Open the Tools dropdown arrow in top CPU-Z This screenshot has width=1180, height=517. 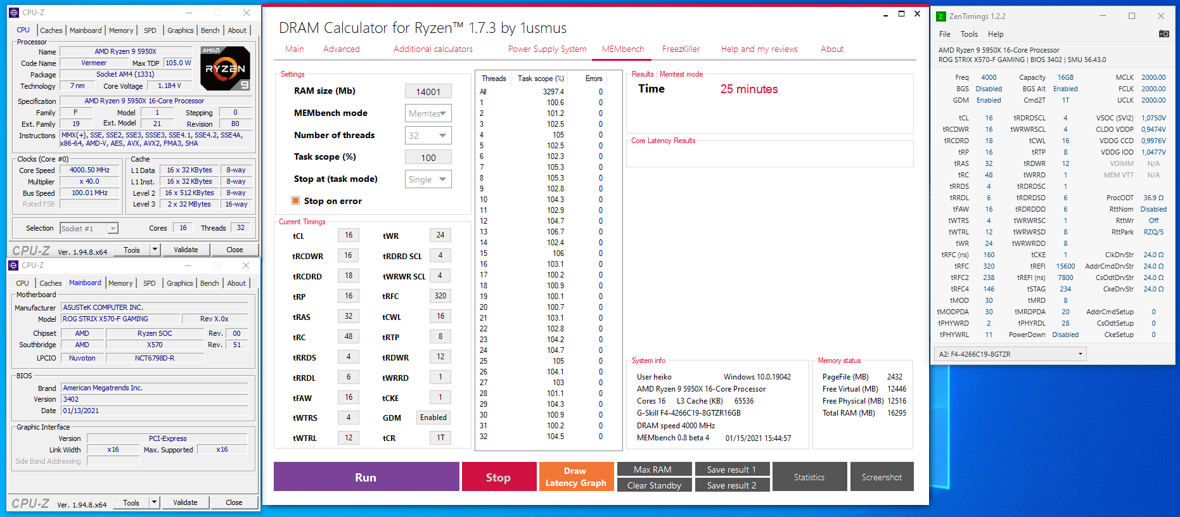tap(155, 250)
